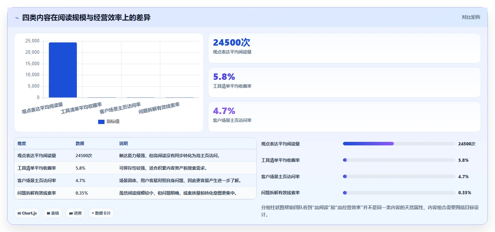Viewport: 495px width, 232px height.
Task: Click description starting 可保存性较强
Action: point(163,168)
